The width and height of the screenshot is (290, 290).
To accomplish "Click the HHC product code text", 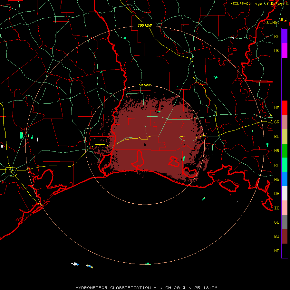I will pyautogui.click(x=283, y=19).
